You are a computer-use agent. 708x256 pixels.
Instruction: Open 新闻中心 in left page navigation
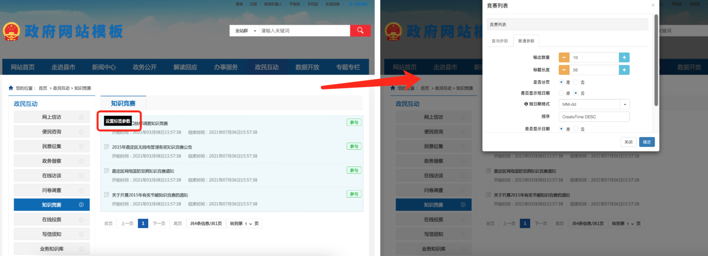104,67
